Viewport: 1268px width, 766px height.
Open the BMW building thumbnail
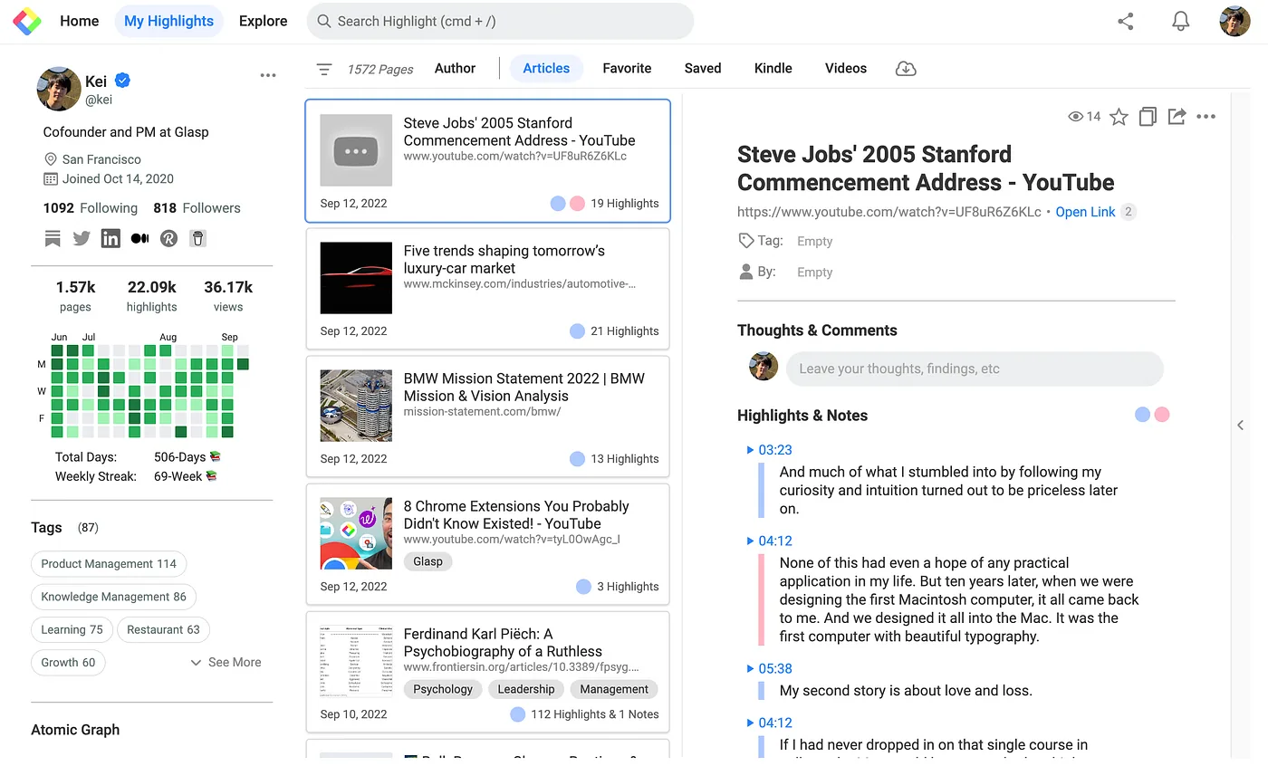[356, 406]
